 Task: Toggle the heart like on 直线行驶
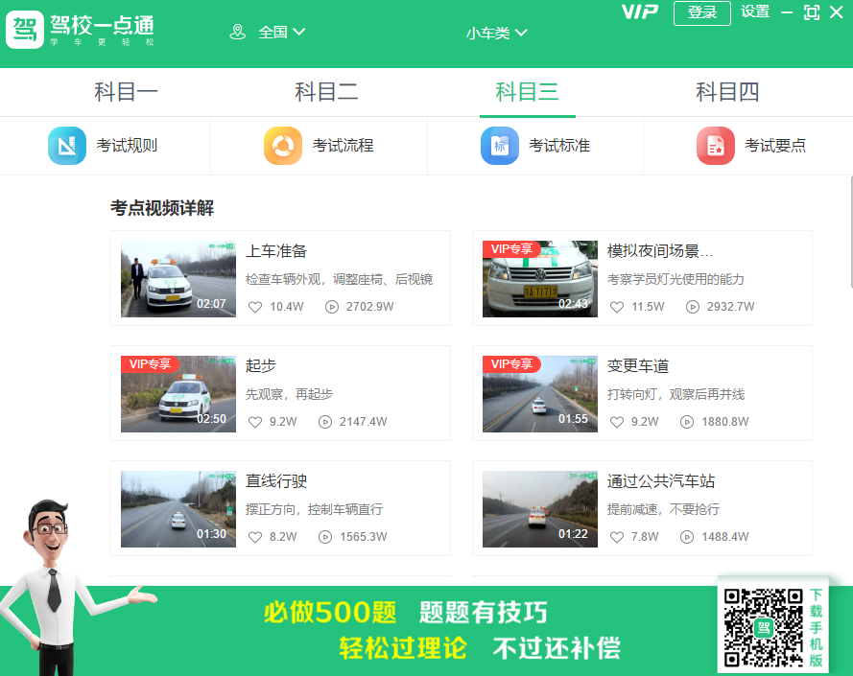click(254, 537)
